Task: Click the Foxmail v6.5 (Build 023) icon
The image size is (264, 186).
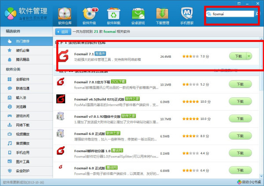Action: pyautogui.click(x=61, y=99)
